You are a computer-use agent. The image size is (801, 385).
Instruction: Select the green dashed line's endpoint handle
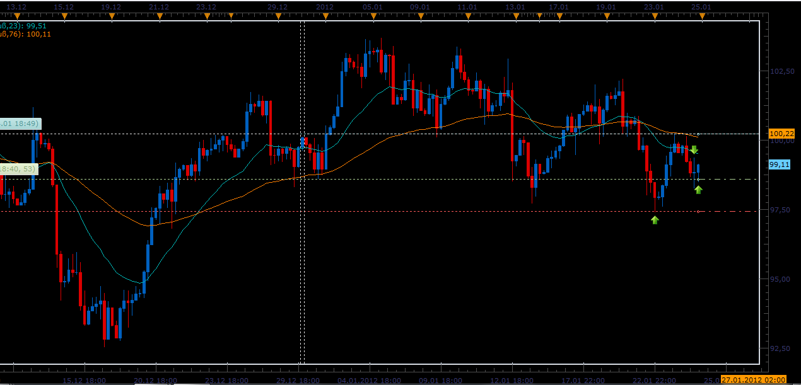click(698, 180)
